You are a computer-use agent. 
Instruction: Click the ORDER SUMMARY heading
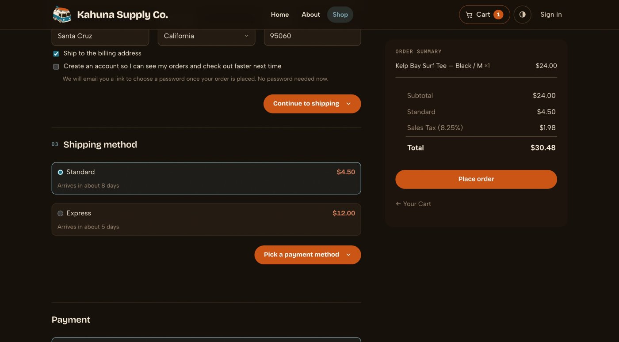tap(419, 52)
